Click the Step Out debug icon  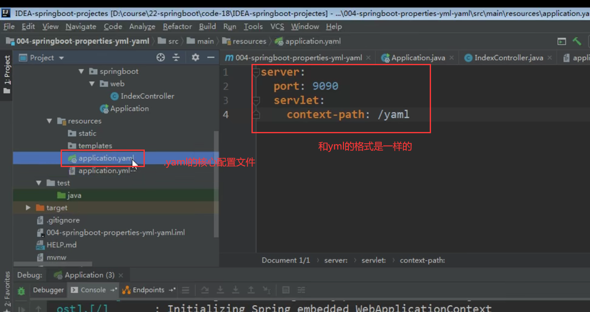pyautogui.click(x=251, y=290)
